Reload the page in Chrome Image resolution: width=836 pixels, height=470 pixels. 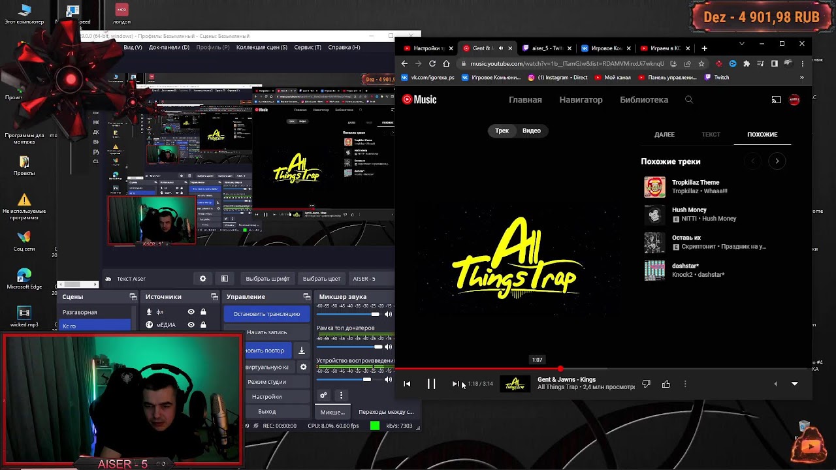click(x=432, y=63)
